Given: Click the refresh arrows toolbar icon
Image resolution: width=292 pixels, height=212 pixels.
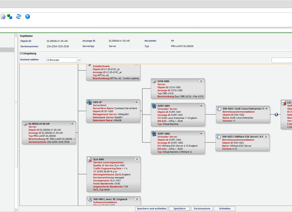Looking at the screenshot, I should point(18,16).
